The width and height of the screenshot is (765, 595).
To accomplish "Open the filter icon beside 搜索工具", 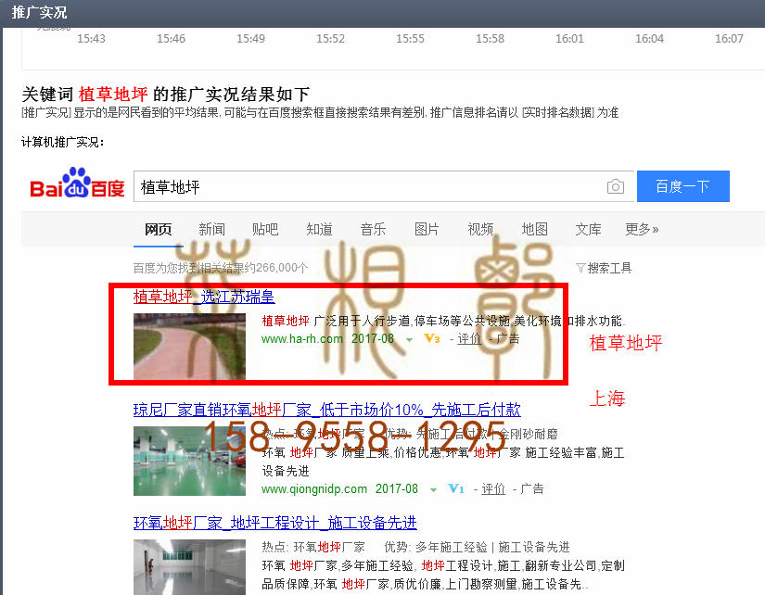I will (x=580, y=268).
